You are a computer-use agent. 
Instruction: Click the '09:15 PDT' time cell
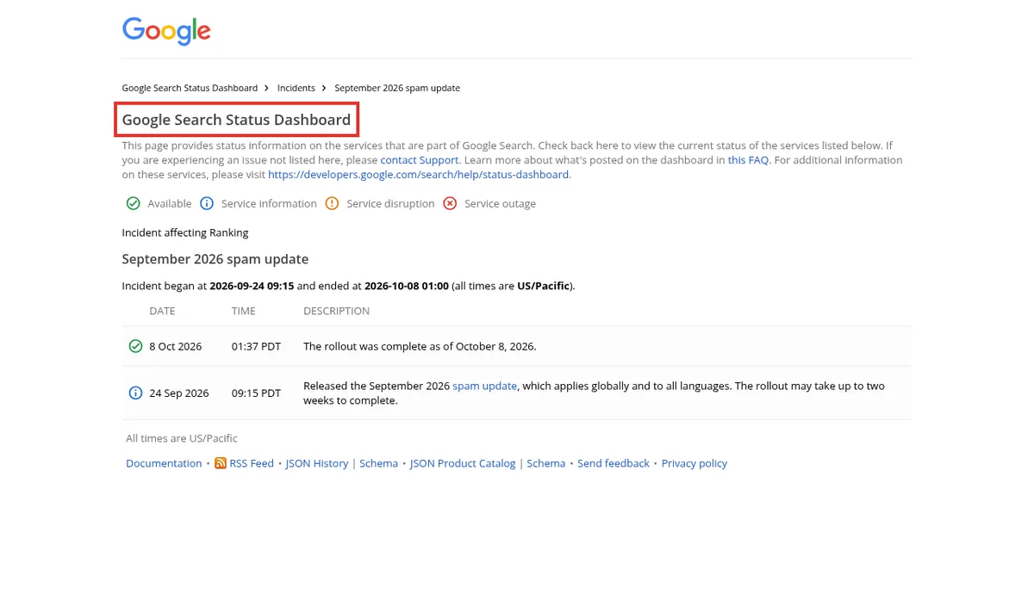coord(257,393)
